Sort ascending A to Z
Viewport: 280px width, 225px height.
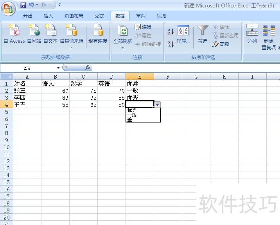171,31
